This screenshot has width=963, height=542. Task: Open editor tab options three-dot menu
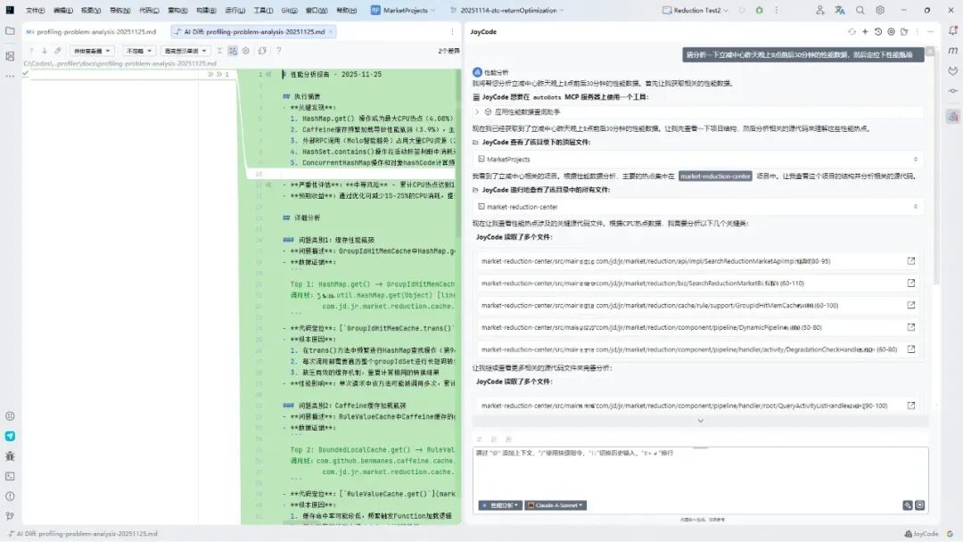point(452,31)
